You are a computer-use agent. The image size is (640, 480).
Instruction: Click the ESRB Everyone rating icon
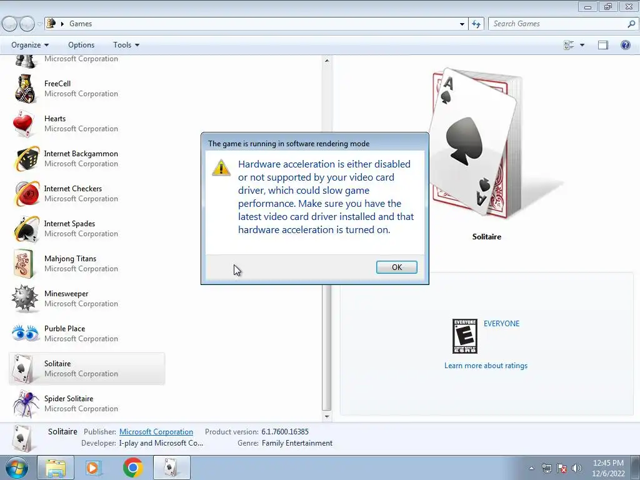coord(464,336)
